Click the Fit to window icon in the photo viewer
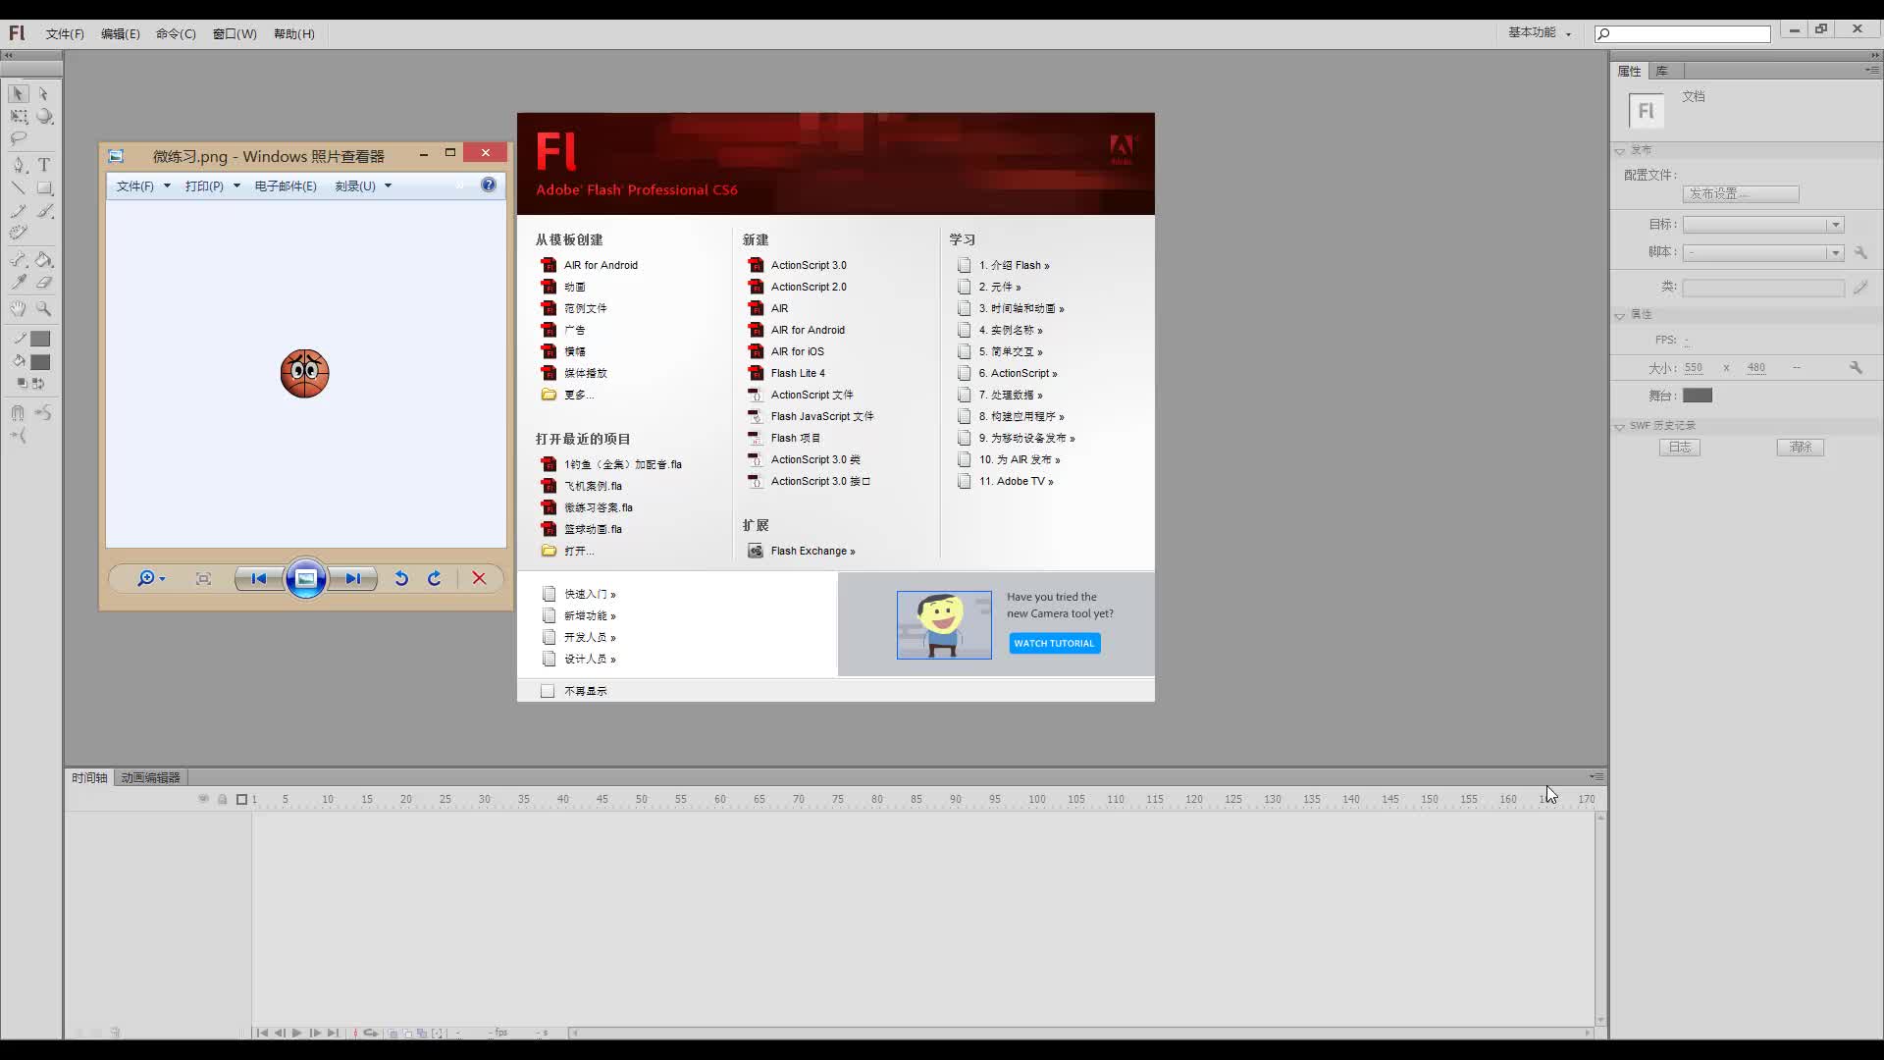The height and width of the screenshot is (1060, 1884). point(203,579)
